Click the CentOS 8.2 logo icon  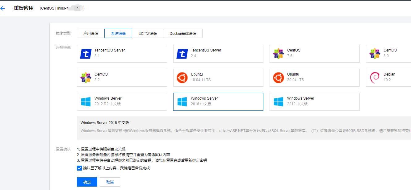click(86, 78)
